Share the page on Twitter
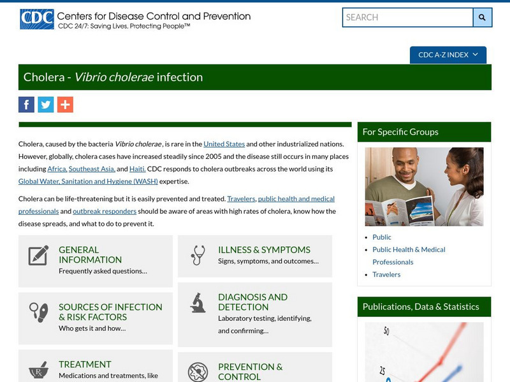This screenshot has width=510, height=382. point(45,104)
